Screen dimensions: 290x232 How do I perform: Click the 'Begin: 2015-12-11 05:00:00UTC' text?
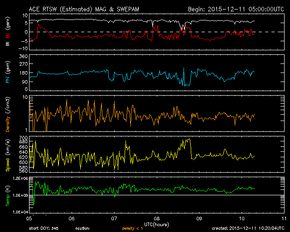236,9
